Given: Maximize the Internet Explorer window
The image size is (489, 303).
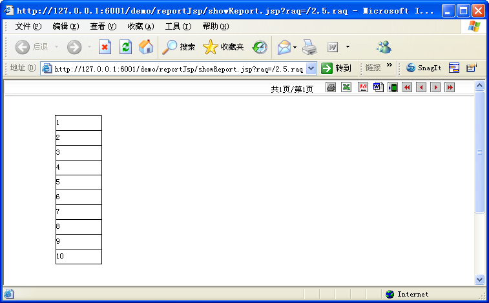Looking at the screenshot, I should pyautogui.click(x=463, y=11).
